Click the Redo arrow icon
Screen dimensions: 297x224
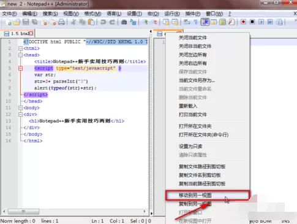click(x=112, y=21)
